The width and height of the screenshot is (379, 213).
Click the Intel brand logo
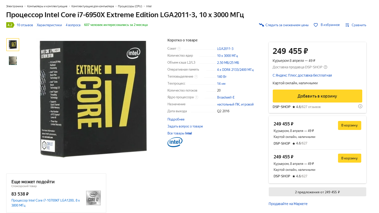click(x=175, y=142)
